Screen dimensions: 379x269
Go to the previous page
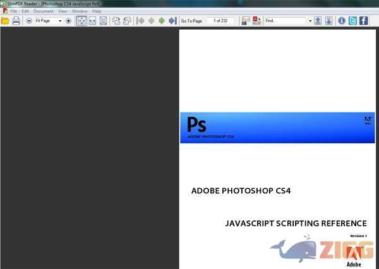click(152, 21)
